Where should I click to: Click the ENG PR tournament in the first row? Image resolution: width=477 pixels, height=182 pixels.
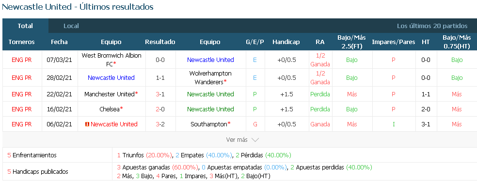click(22, 60)
